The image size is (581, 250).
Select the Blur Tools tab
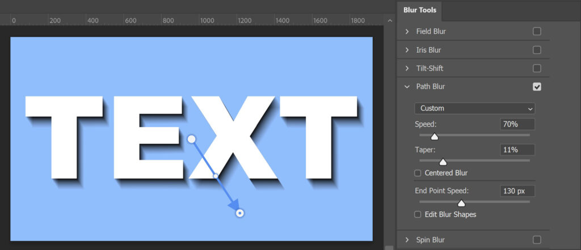point(419,10)
